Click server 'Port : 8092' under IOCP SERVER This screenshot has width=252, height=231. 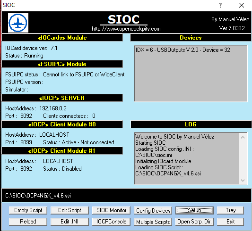pyautogui.click(x=18, y=116)
